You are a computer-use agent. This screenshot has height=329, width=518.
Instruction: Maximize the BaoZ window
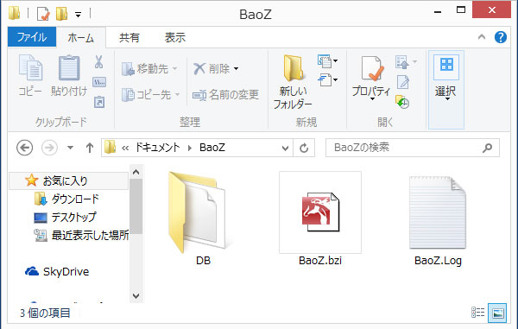pyautogui.click(x=461, y=9)
